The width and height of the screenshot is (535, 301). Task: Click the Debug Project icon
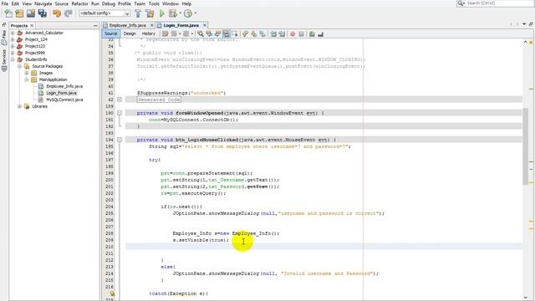(173, 13)
